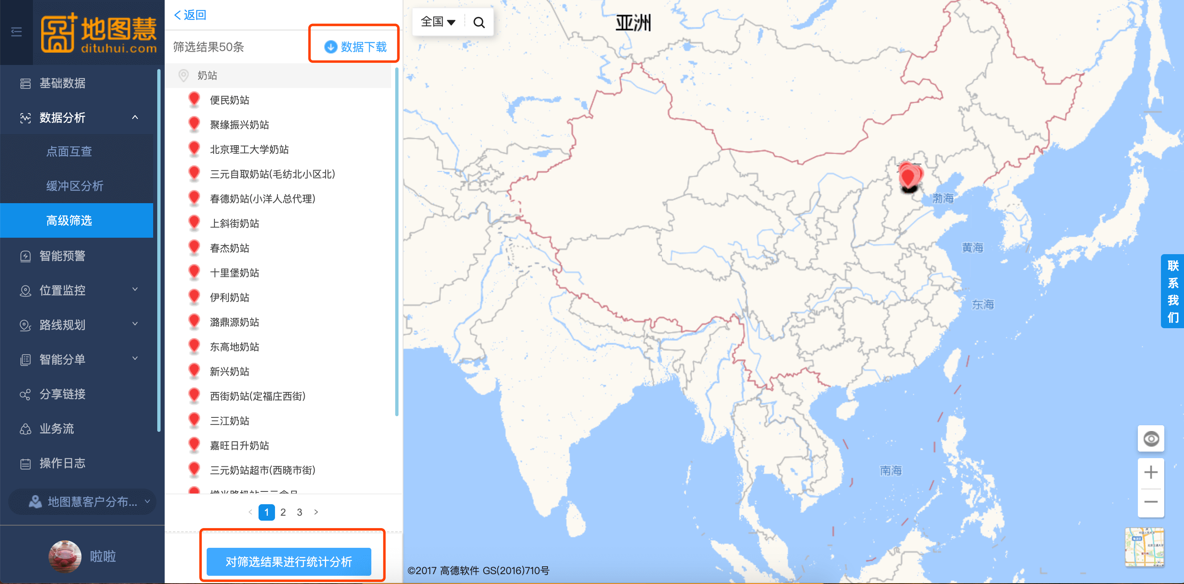Click the user avatar picture for 啦啦
1184x584 pixels.
click(x=65, y=556)
